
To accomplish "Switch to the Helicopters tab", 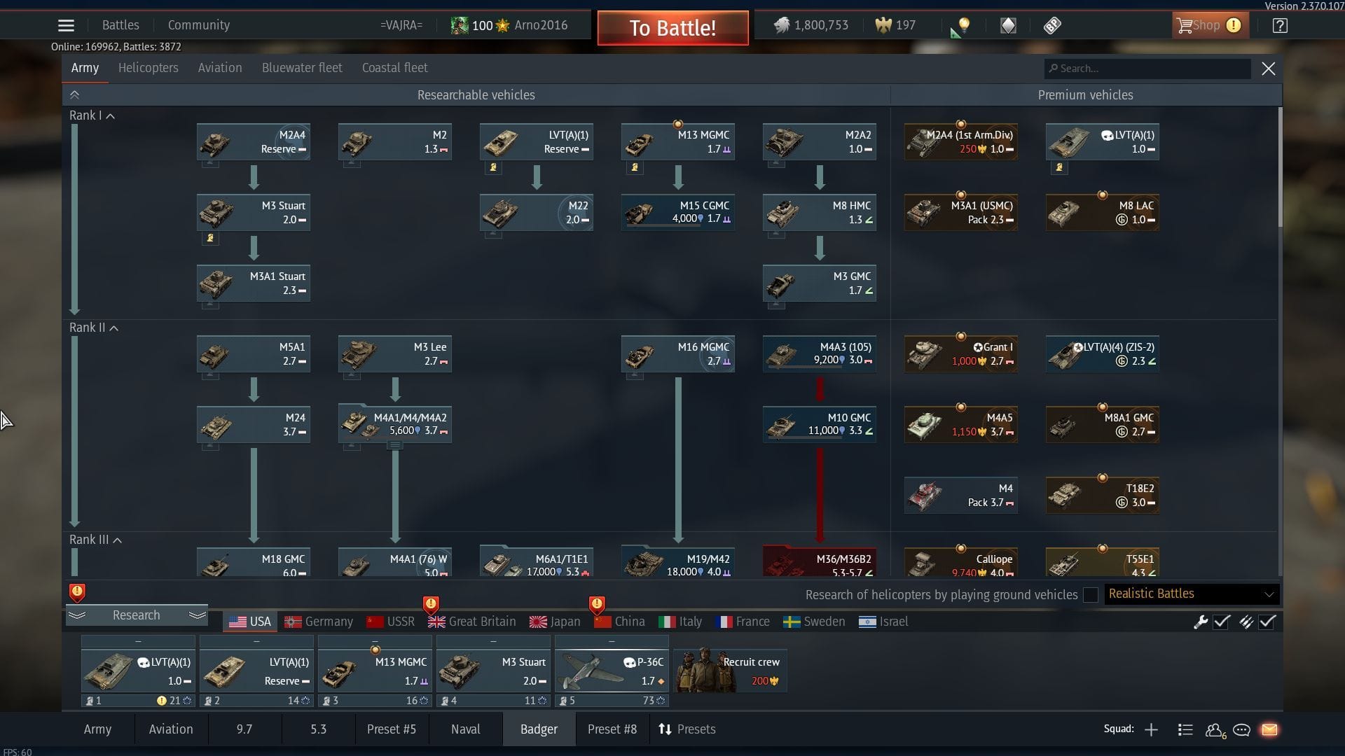I will click(148, 67).
